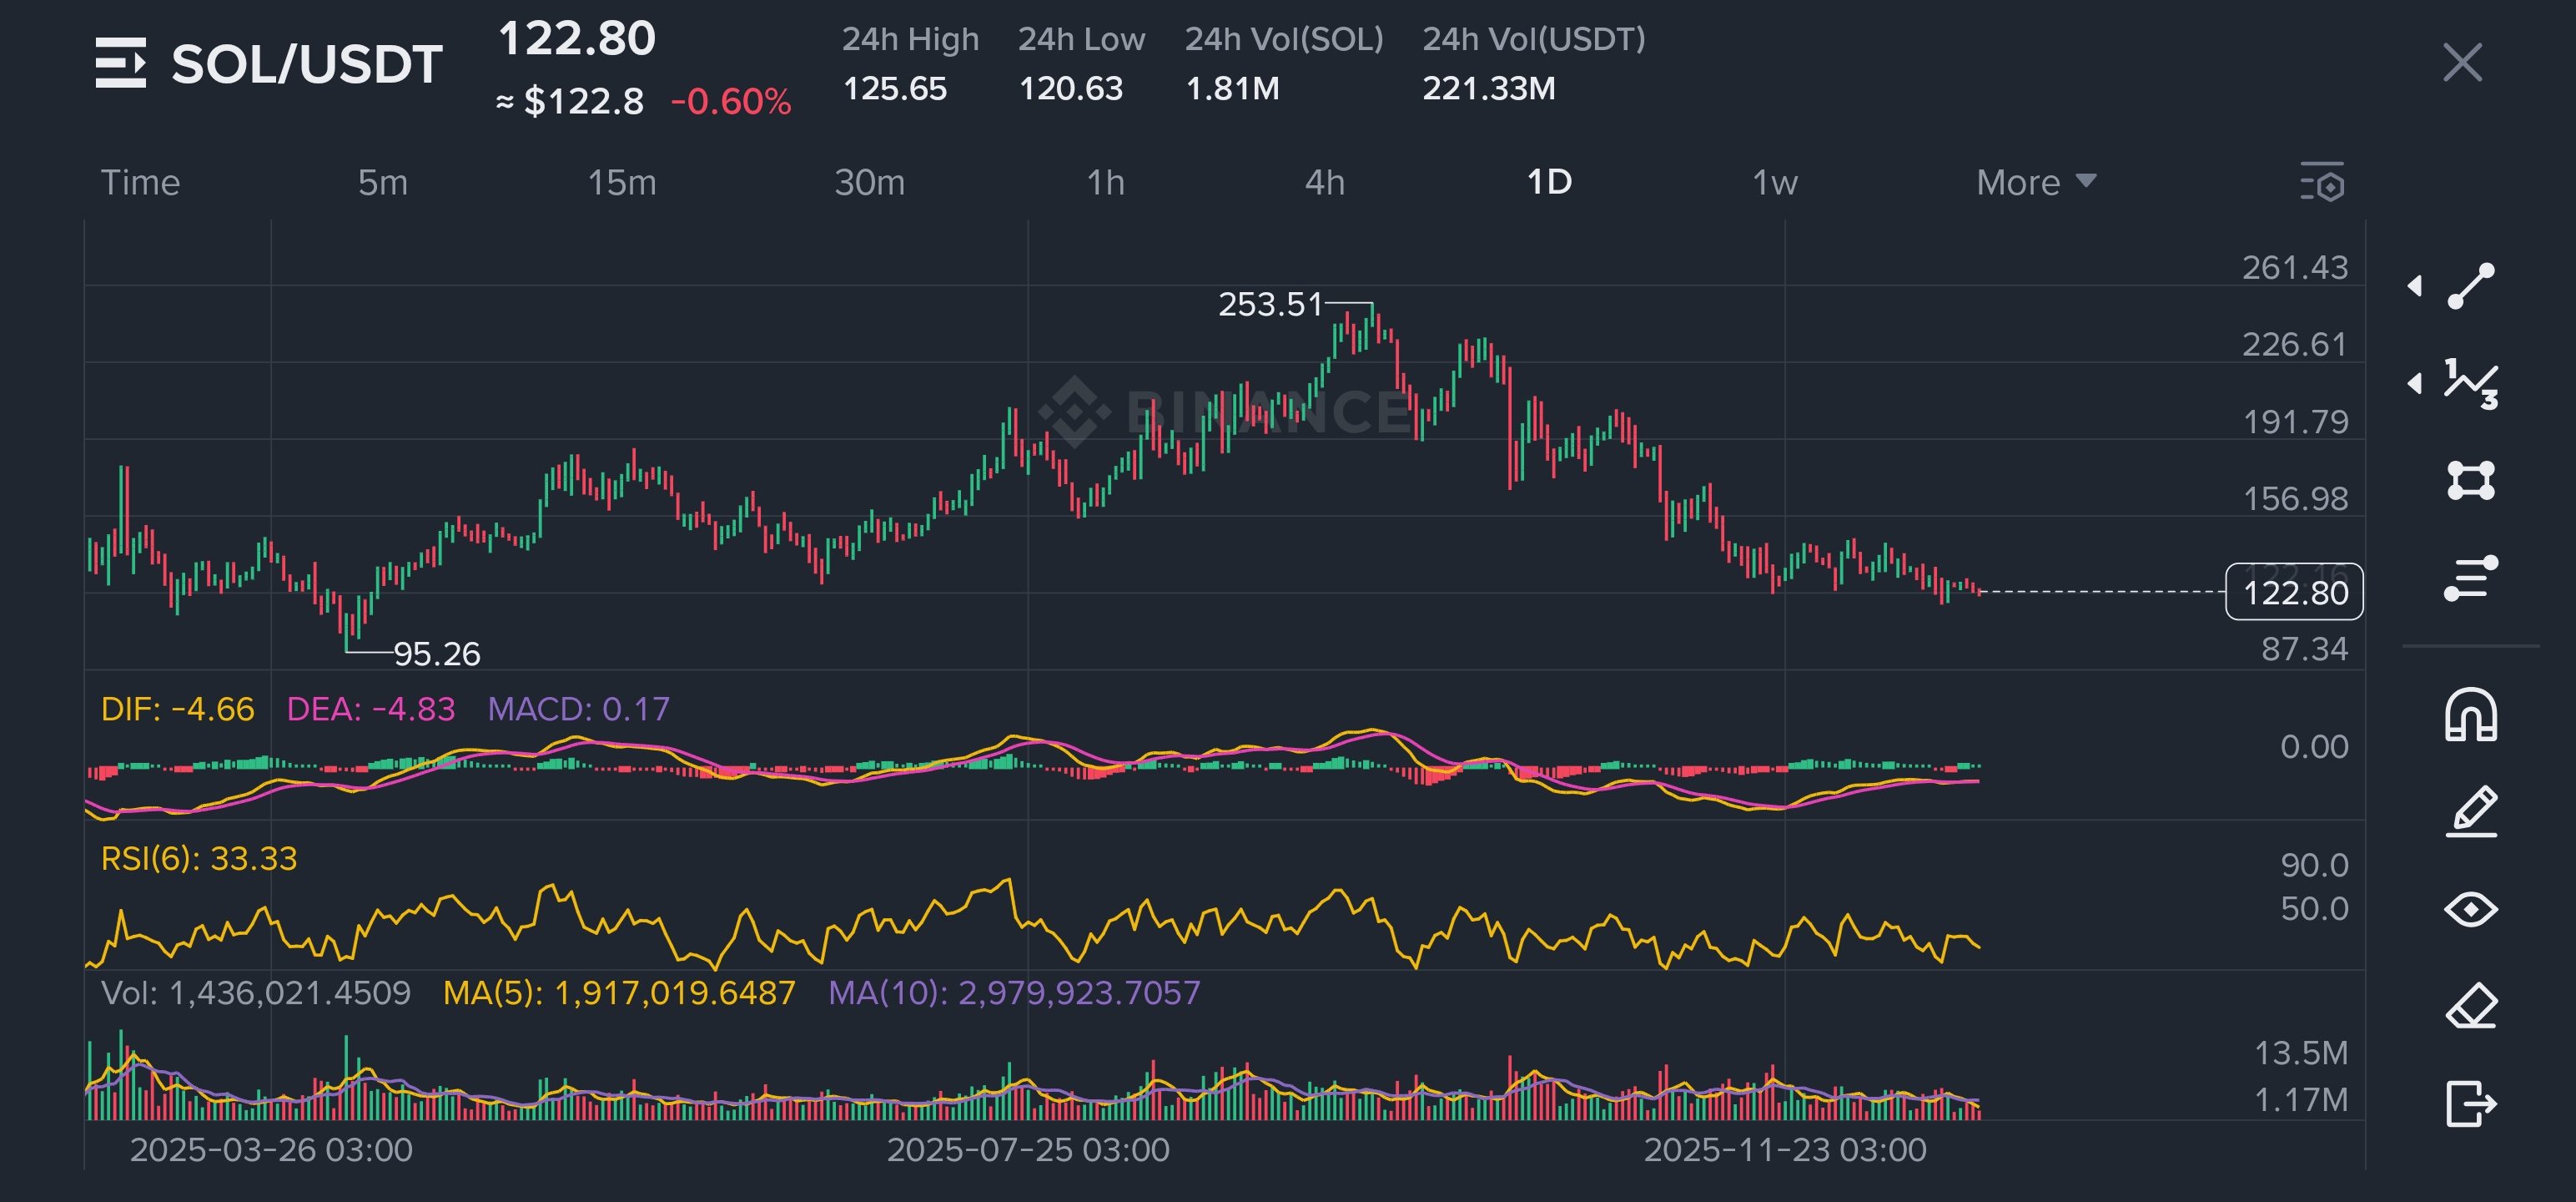Open the horizontal levels drawing settings icon
The height and width of the screenshot is (1202, 2576).
click(x=2471, y=578)
